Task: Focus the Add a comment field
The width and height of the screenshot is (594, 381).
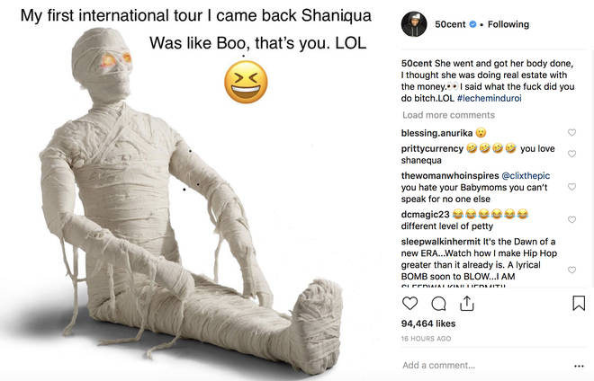Action: 485,366
